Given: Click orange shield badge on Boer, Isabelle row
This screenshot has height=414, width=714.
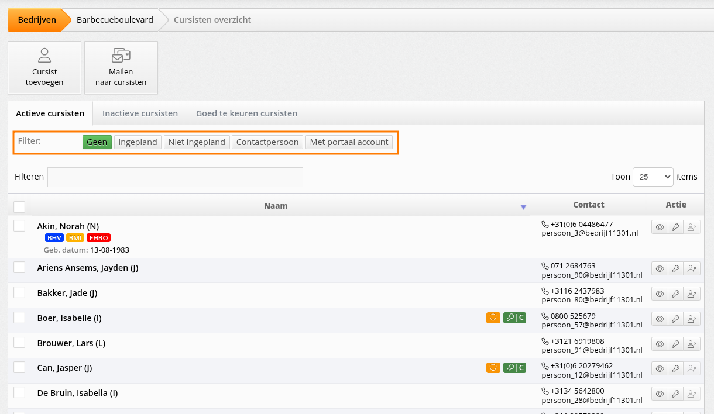Looking at the screenshot, I should [493, 318].
